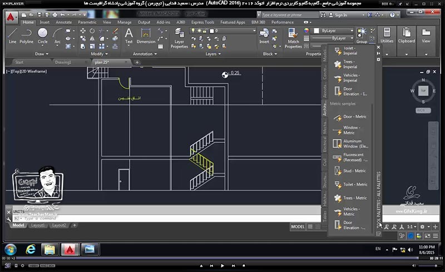Click the TOP face of ViewCube
This screenshot has height=272, width=445.
point(423,91)
